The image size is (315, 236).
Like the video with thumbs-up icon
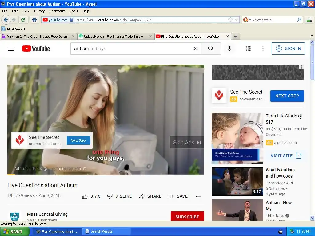click(x=85, y=196)
